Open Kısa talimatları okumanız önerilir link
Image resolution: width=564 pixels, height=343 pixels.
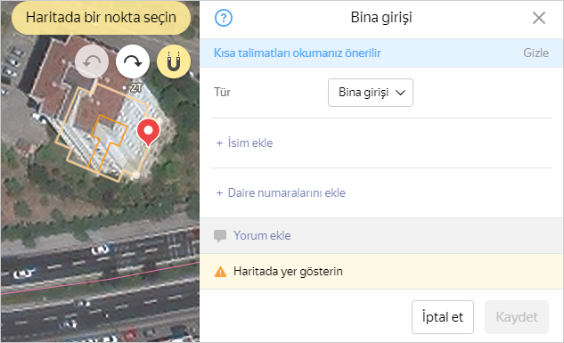(x=297, y=53)
